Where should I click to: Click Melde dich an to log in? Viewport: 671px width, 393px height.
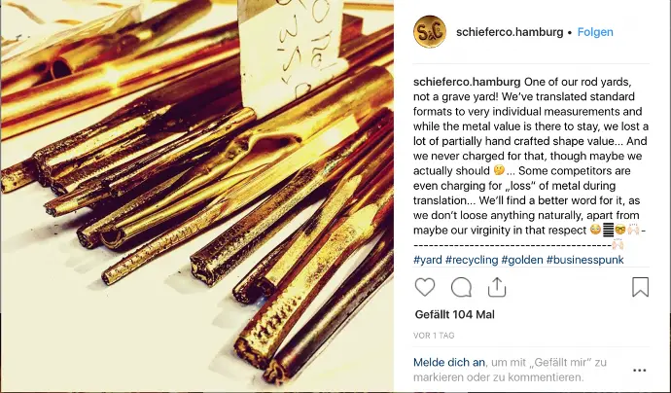coord(449,363)
